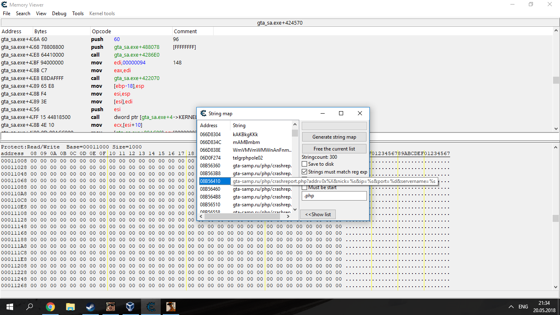Image resolution: width=560 pixels, height=315 pixels.
Task: Click disassembler Address column header
Action: click(x=16, y=31)
